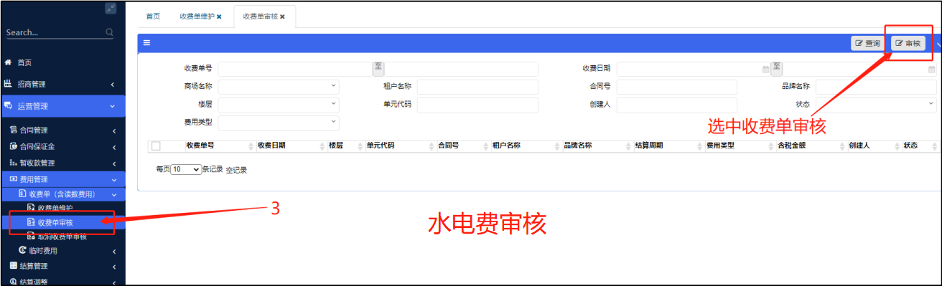Image resolution: width=942 pixels, height=286 pixels.
Task: Click the hamburger menu icon on blue panel header
Action: coord(146,43)
